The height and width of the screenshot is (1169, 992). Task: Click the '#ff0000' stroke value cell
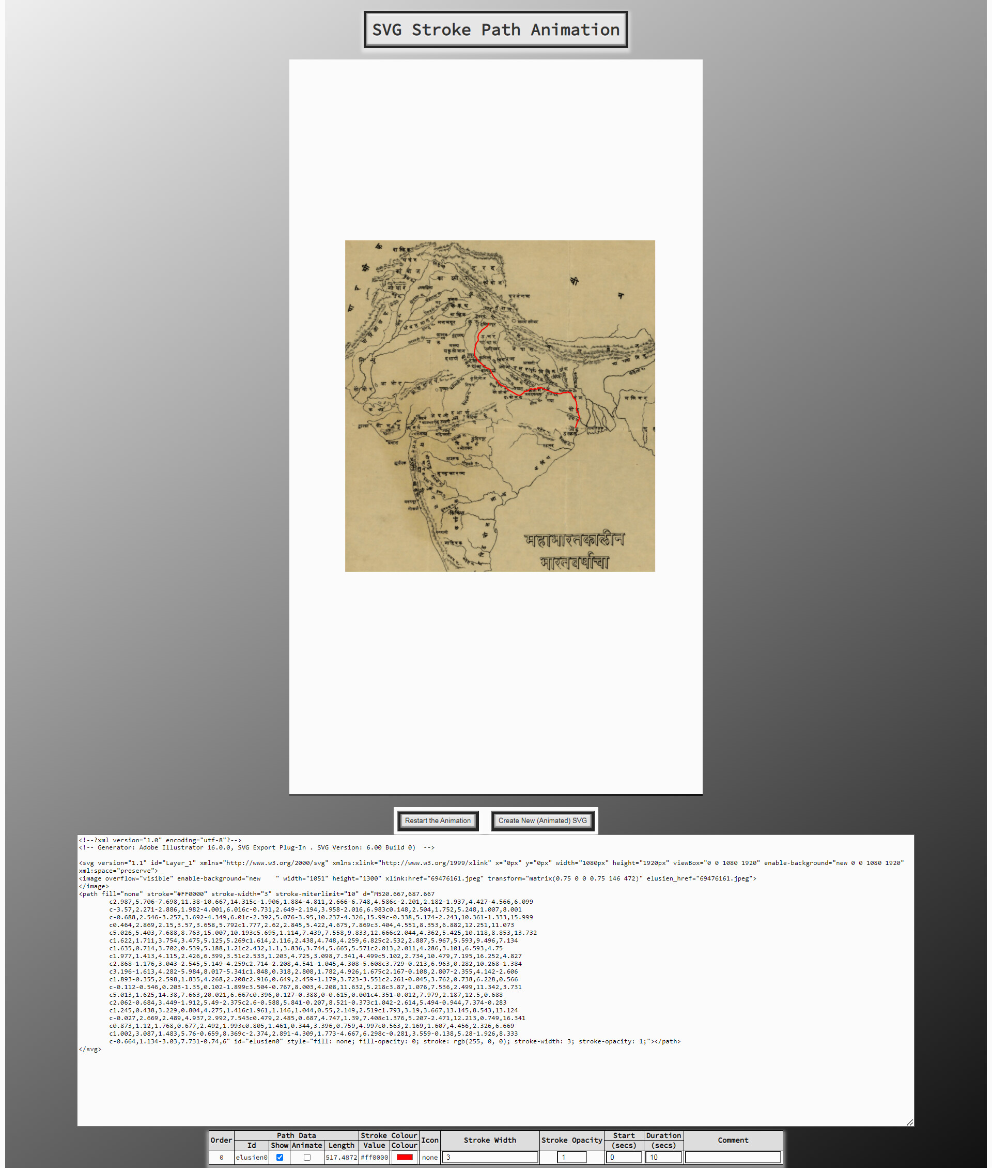click(x=374, y=1157)
